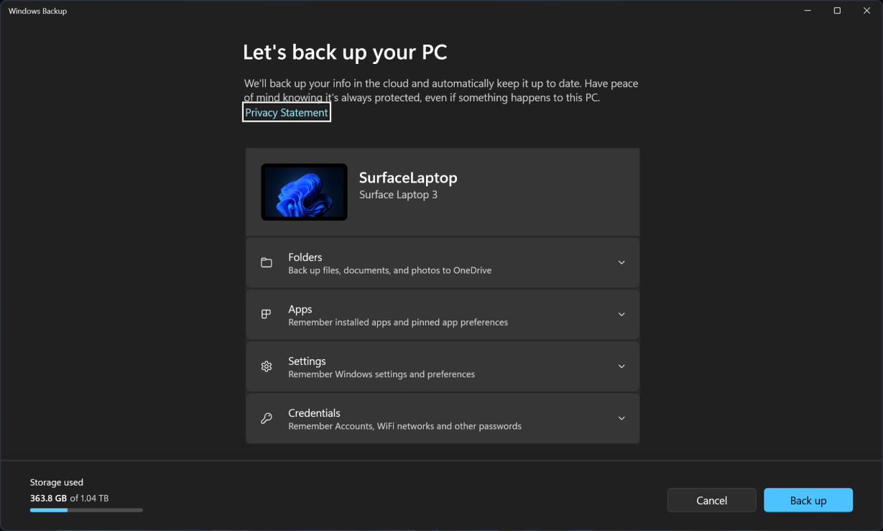Click the Back up button

tap(808, 500)
